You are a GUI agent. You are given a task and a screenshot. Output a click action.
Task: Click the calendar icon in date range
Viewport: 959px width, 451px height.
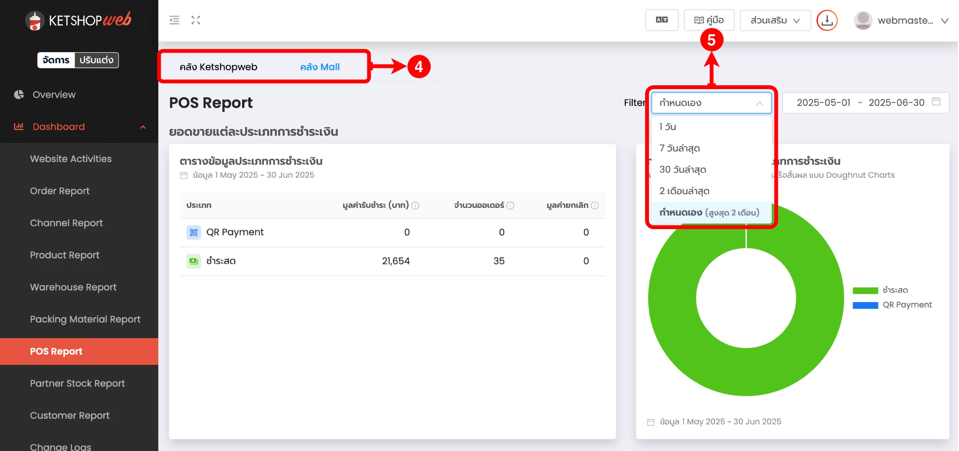point(936,102)
